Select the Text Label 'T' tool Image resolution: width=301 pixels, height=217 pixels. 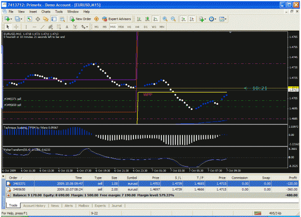coord(75,27)
